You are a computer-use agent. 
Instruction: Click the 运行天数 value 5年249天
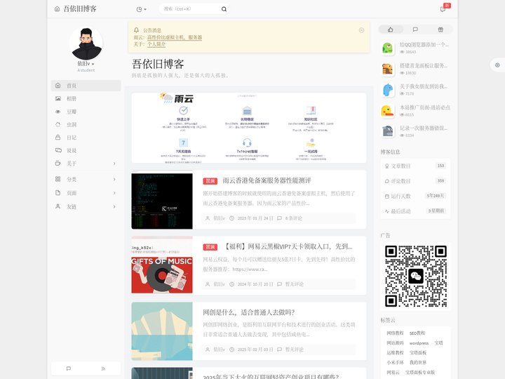pyautogui.click(x=436, y=196)
